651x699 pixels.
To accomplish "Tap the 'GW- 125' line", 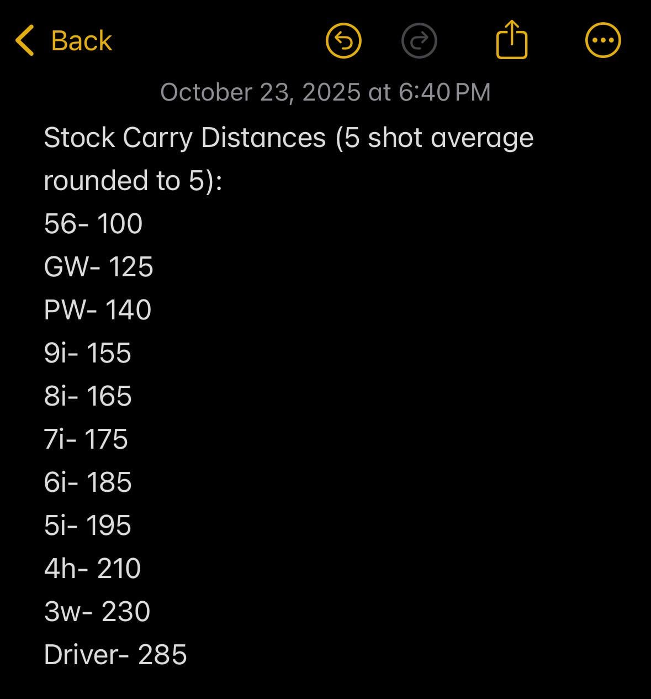I will 98,267.
